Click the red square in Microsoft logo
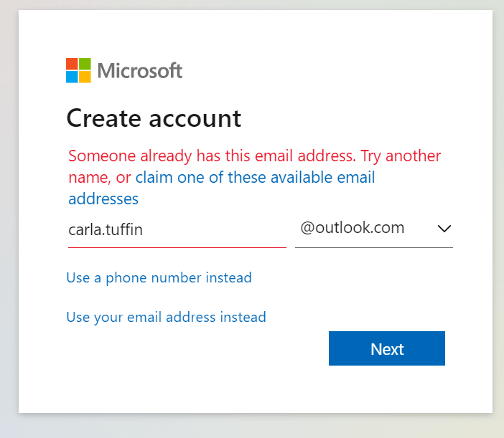The image size is (504, 438). point(72,64)
